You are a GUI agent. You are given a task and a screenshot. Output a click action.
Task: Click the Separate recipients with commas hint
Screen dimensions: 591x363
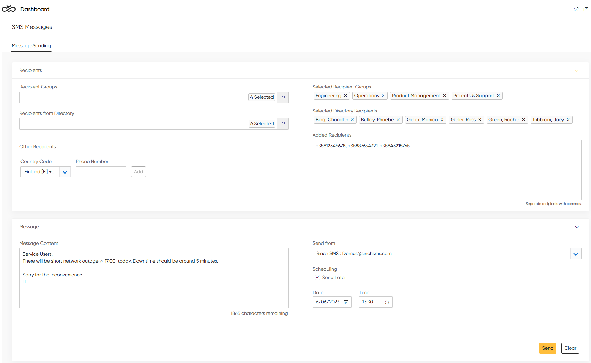tap(554, 204)
